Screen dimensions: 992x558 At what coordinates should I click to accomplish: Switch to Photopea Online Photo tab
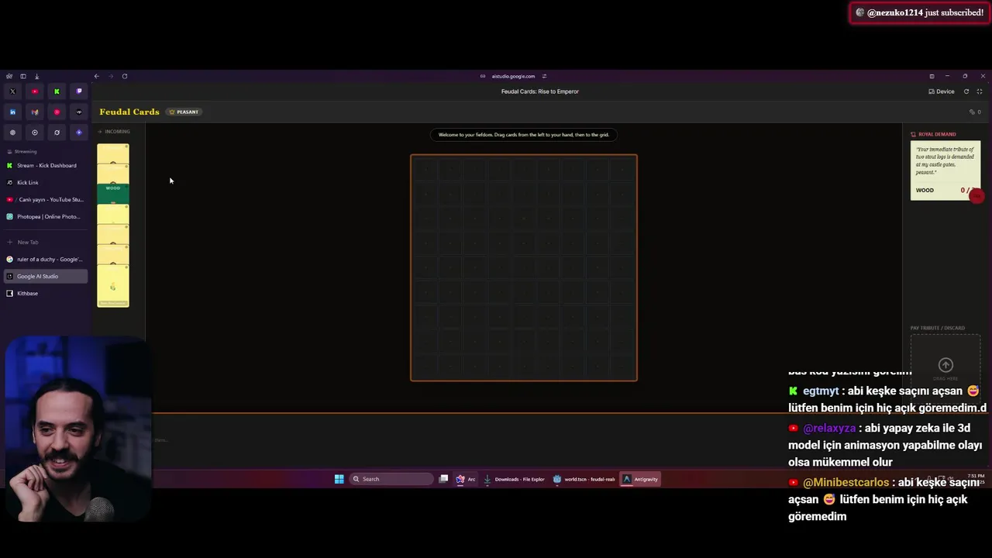46,216
